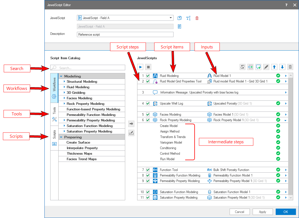Collapse the Rock Property Modeling step
This screenshot has width=299, height=218.
tap(285, 120)
